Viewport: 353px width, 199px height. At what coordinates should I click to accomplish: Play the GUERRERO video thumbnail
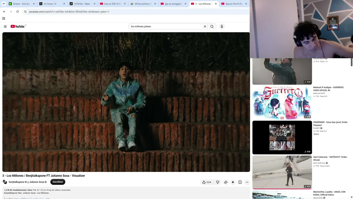(x=282, y=103)
